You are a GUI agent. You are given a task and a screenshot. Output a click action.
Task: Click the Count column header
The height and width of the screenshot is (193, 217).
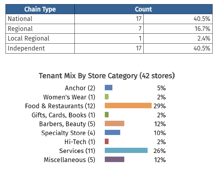tap(143, 9)
